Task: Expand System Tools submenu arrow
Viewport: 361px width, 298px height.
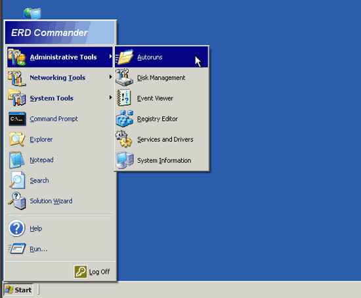Action: pyautogui.click(x=111, y=97)
